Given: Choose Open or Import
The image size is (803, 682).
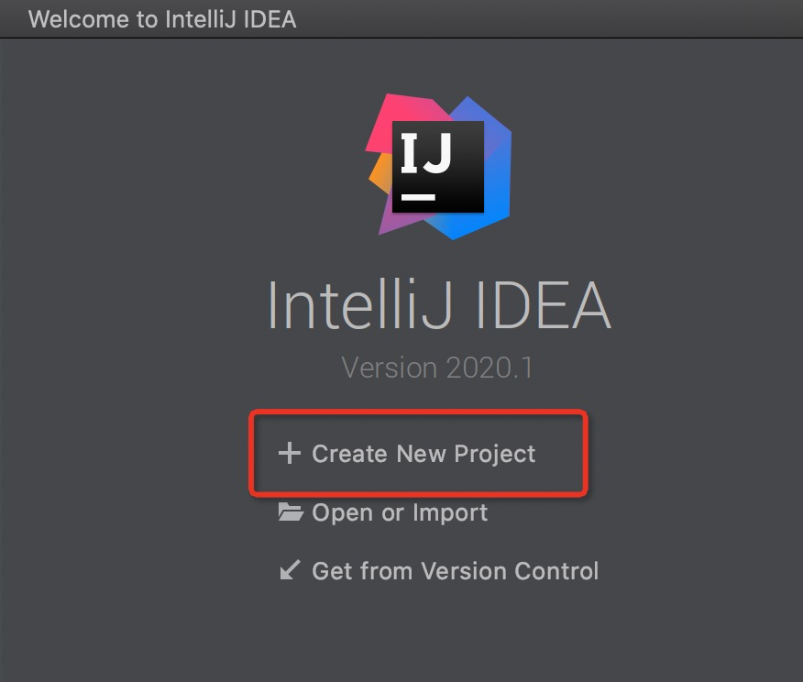Looking at the screenshot, I should coord(400,512).
